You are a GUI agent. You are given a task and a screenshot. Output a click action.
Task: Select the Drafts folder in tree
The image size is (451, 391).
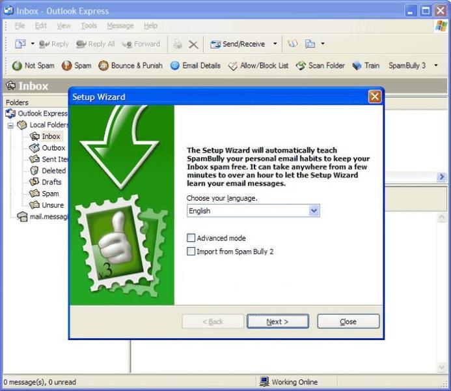pos(51,182)
